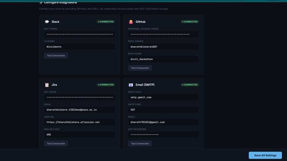Click the Slack speech bubble icon
The height and width of the screenshot is (161, 287).
(x=47, y=22)
